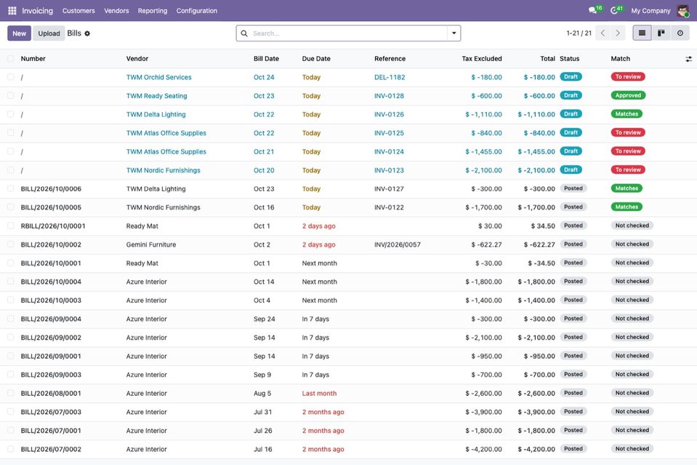The image size is (697, 465).
Task: Click the Upload button
Action: [49, 33]
